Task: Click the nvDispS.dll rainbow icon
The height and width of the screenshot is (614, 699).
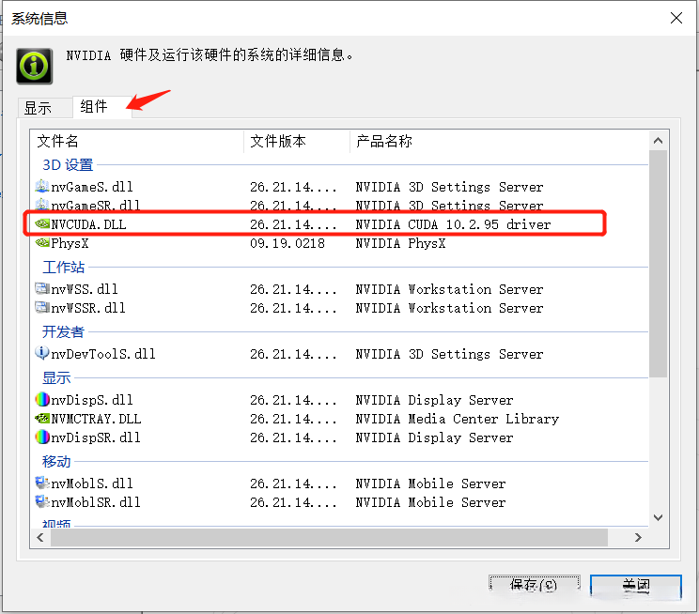Action: [42, 400]
